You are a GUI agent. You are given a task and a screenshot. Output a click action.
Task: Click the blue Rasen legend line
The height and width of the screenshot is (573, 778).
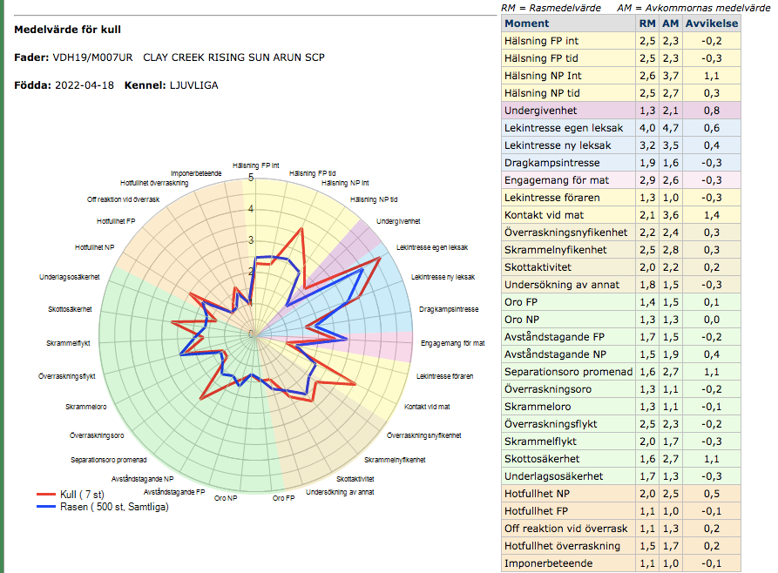click(44, 507)
